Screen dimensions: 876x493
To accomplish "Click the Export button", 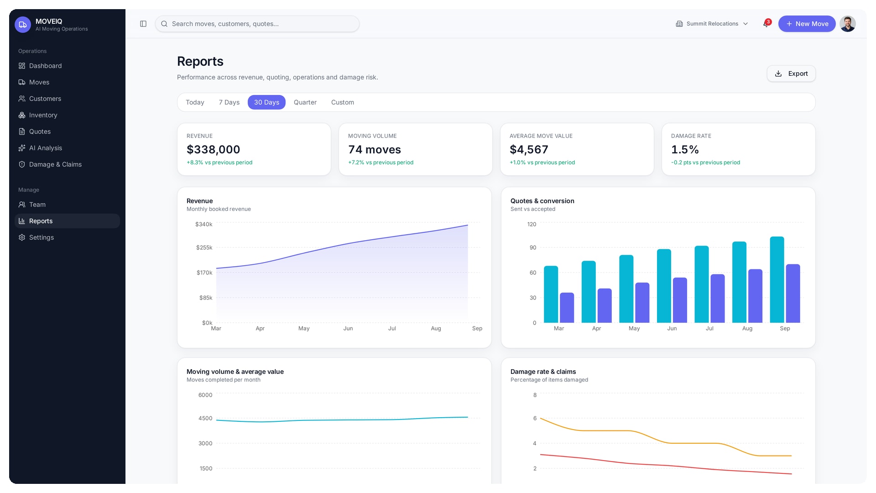I will (x=791, y=73).
